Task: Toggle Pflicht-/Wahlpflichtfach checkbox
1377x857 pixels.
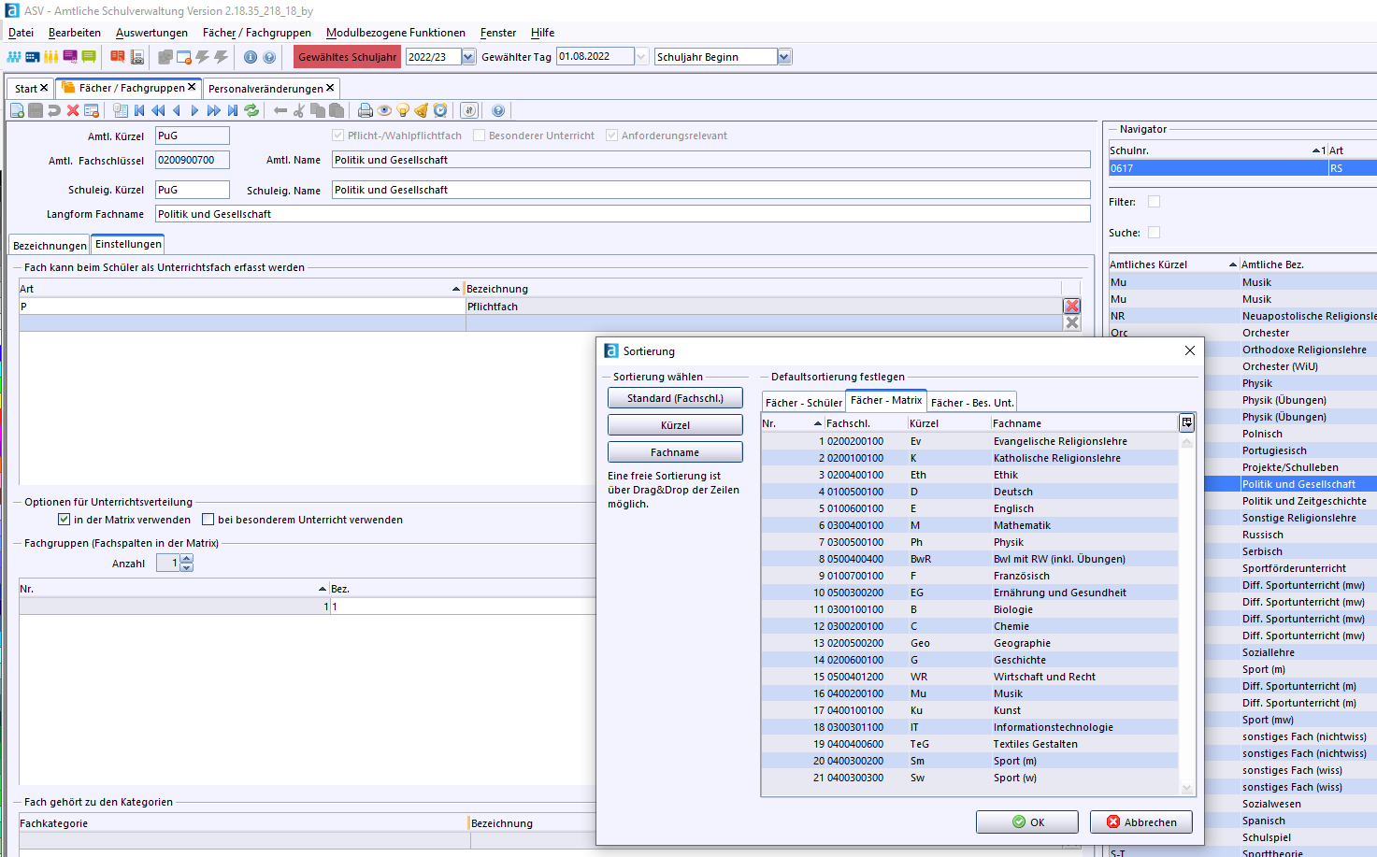Action: point(338,136)
